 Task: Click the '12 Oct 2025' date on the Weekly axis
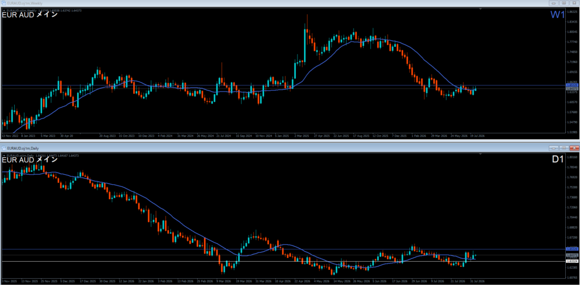pyautogui.click(x=379, y=136)
